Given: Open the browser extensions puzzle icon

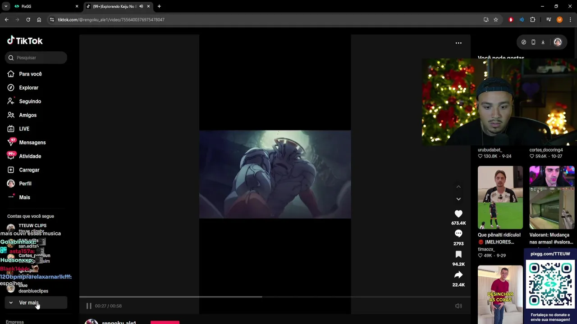Looking at the screenshot, I should coord(532,20).
